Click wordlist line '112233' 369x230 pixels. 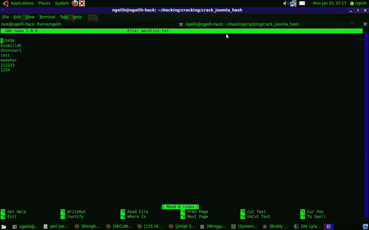coord(7,65)
